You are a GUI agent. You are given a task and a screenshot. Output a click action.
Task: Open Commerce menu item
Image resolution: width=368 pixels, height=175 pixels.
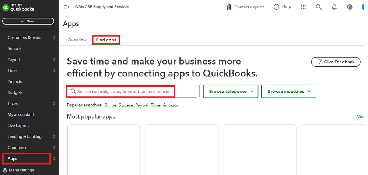[17, 147]
